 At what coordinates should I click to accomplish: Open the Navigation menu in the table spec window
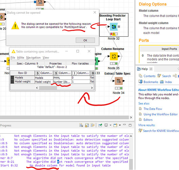click(33, 57)
